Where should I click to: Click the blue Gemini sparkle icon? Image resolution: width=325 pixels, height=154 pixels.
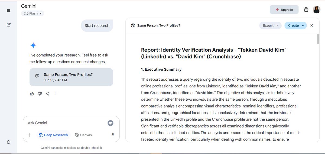click(x=33, y=45)
